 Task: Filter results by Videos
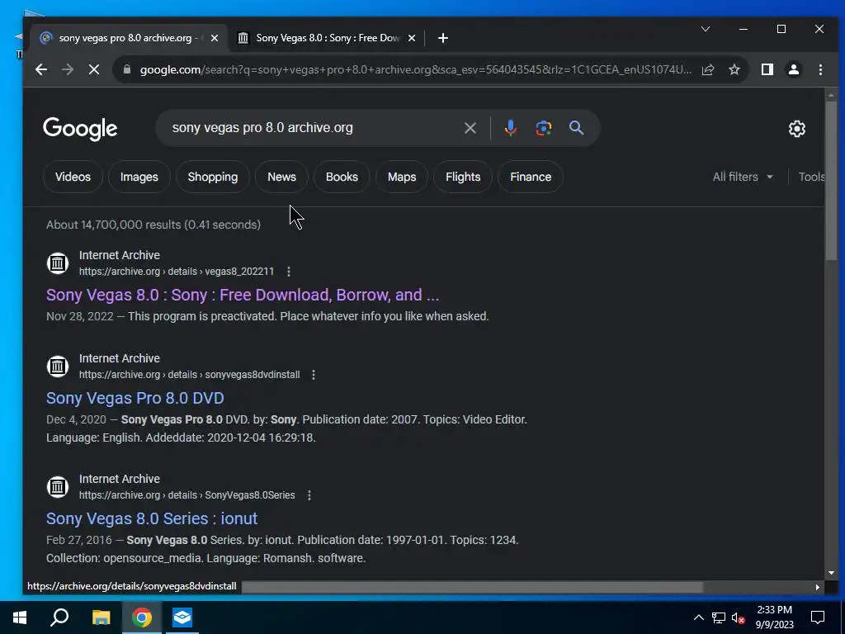click(x=73, y=177)
